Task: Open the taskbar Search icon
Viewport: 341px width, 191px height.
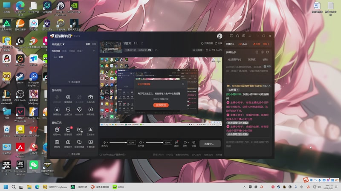Action: pos(14,187)
